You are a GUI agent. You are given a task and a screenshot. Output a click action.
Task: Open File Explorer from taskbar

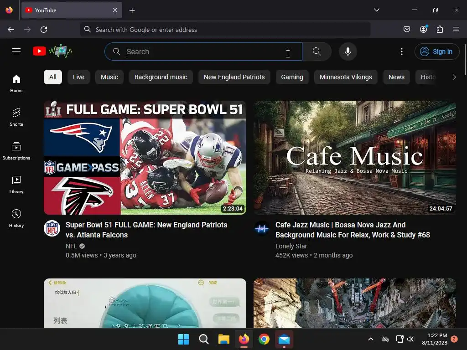(223, 339)
